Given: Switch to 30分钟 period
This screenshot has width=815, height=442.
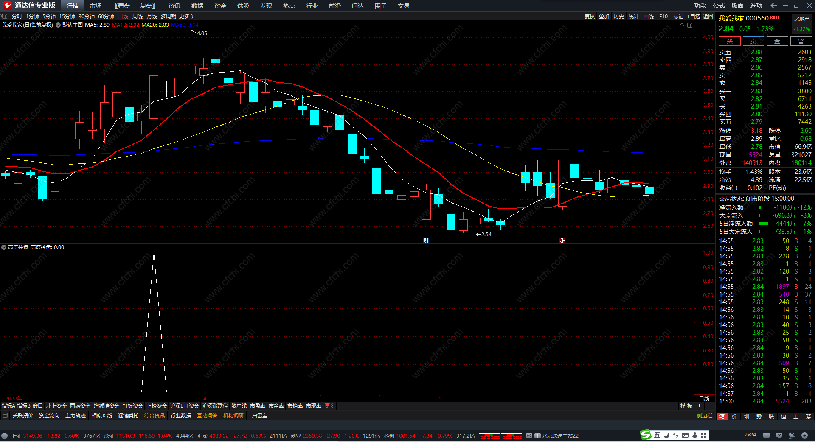Looking at the screenshot, I should point(87,17).
